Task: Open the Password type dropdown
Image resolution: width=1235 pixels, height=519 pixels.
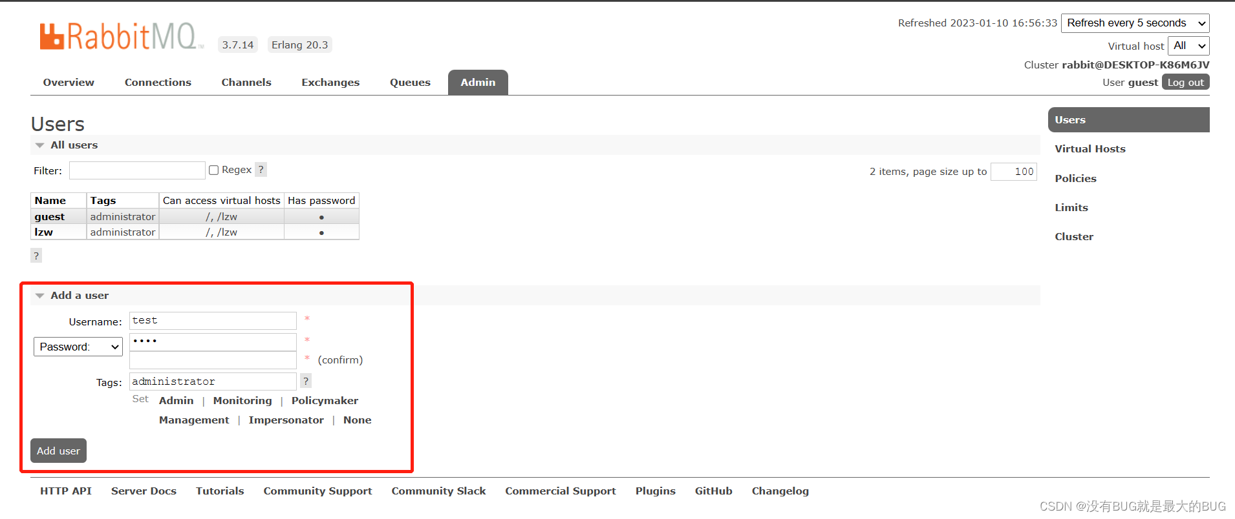Action: (x=78, y=347)
